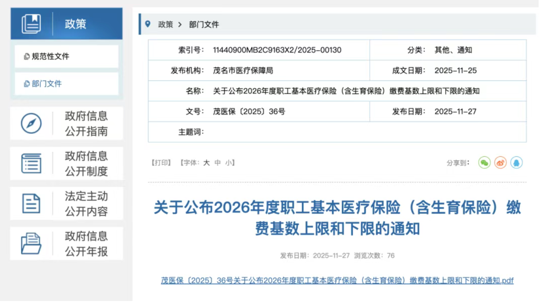Set font size to 中
The height and width of the screenshot is (302, 542).
click(x=218, y=163)
